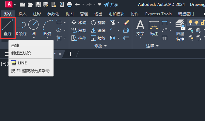
Task: Switch to the 视图 ribbon tab
Action: click(x=70, y=14)
